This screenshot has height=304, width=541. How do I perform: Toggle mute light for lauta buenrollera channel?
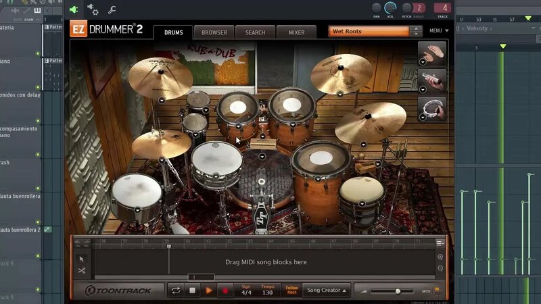[x=38, y=222]
